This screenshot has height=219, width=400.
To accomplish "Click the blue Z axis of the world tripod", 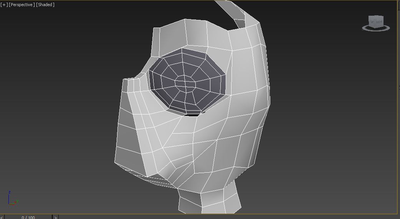I will pyautogui.click(x=9, y=196).
